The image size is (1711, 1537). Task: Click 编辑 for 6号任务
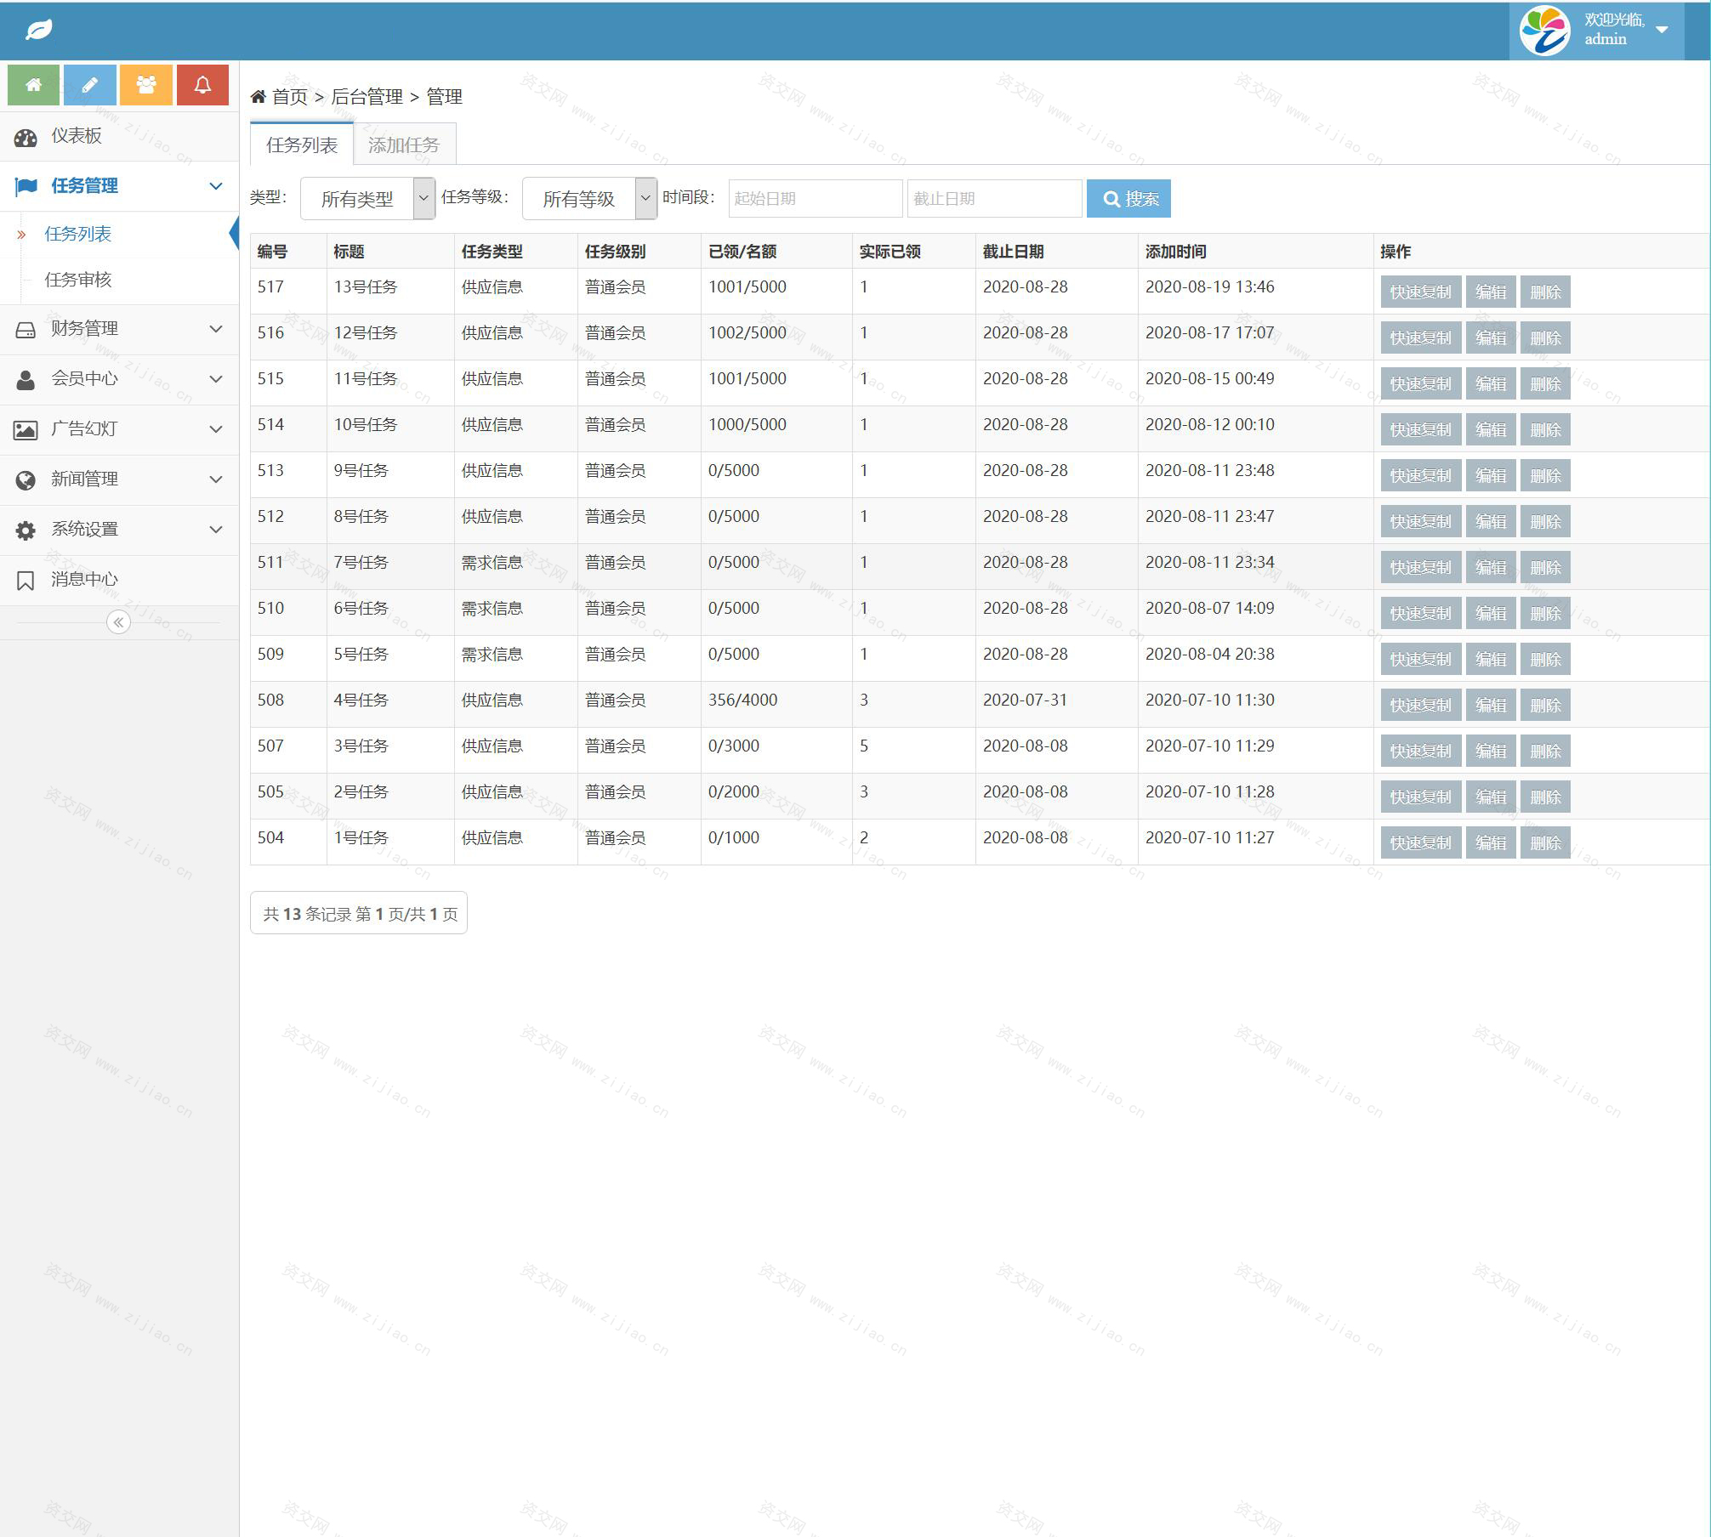pos(1491,613)
